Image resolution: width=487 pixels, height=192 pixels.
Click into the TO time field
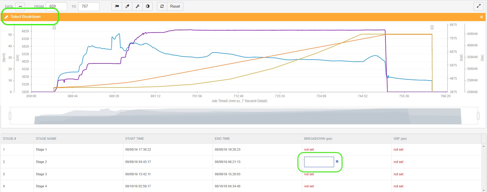pyautogui.click(x=89, y=6)
